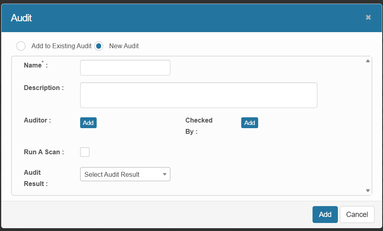Click the scrollbar down arrow in the form
383x231 pixels.
point(368,190)
